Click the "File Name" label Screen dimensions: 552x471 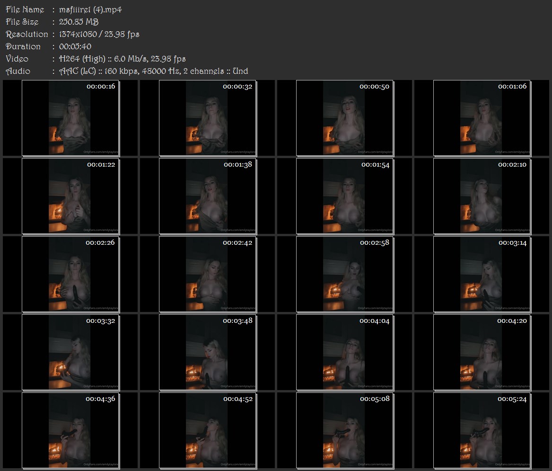pyautogui.click(x=25, y=9)
